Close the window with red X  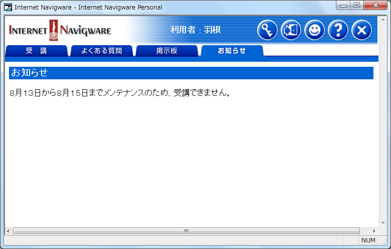point(375,5)
